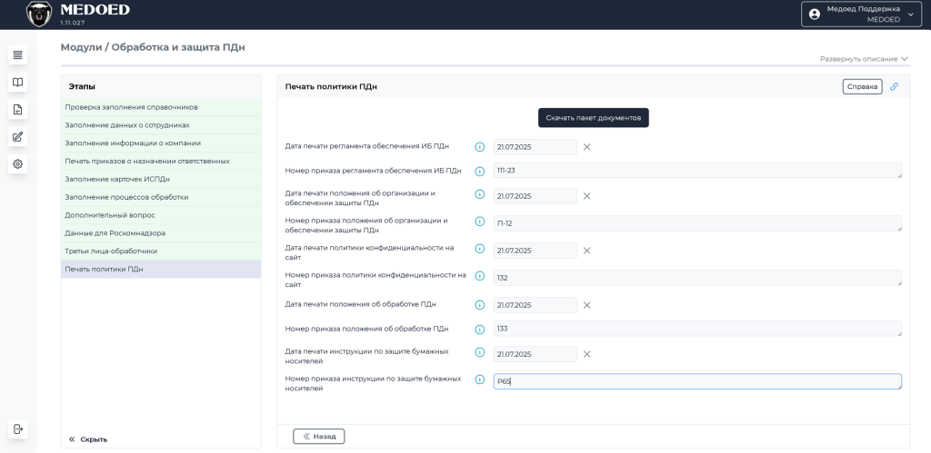Clear the date of инструкции по защите бумажных носителей
The width and height of the screenshot is (931, 453).
point(586,354)
